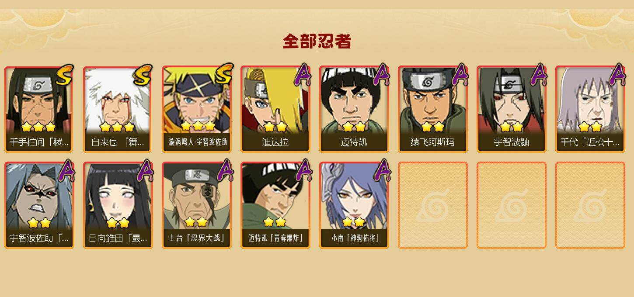This screenshot has height=297, width=634.
Task: Select the 迈特凯 card in the top row
Action: 354,109
